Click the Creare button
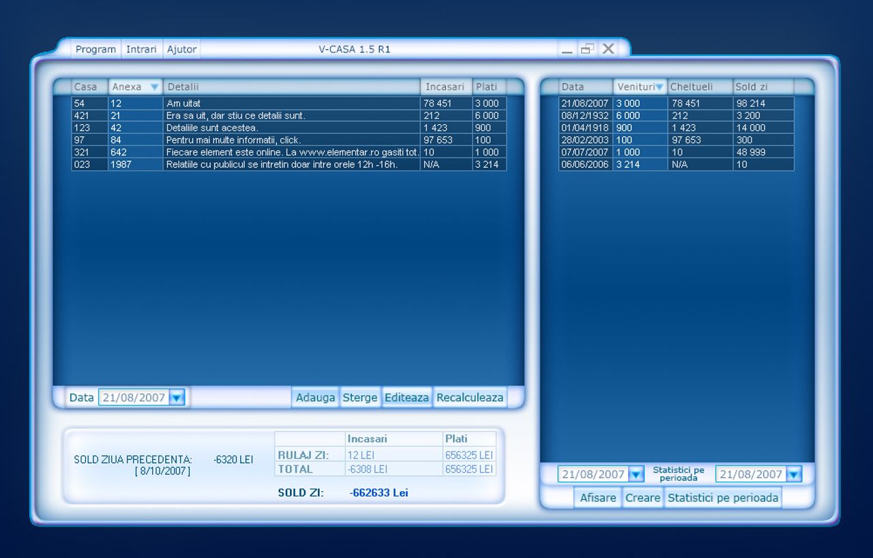Image resolution: width=873 pixels, height=558 pixels. pyautogui.click(x=642, y=498)
